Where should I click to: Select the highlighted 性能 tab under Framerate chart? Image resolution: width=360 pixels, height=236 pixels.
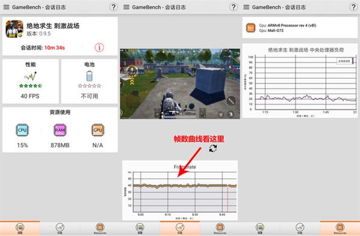coord(180,228)
